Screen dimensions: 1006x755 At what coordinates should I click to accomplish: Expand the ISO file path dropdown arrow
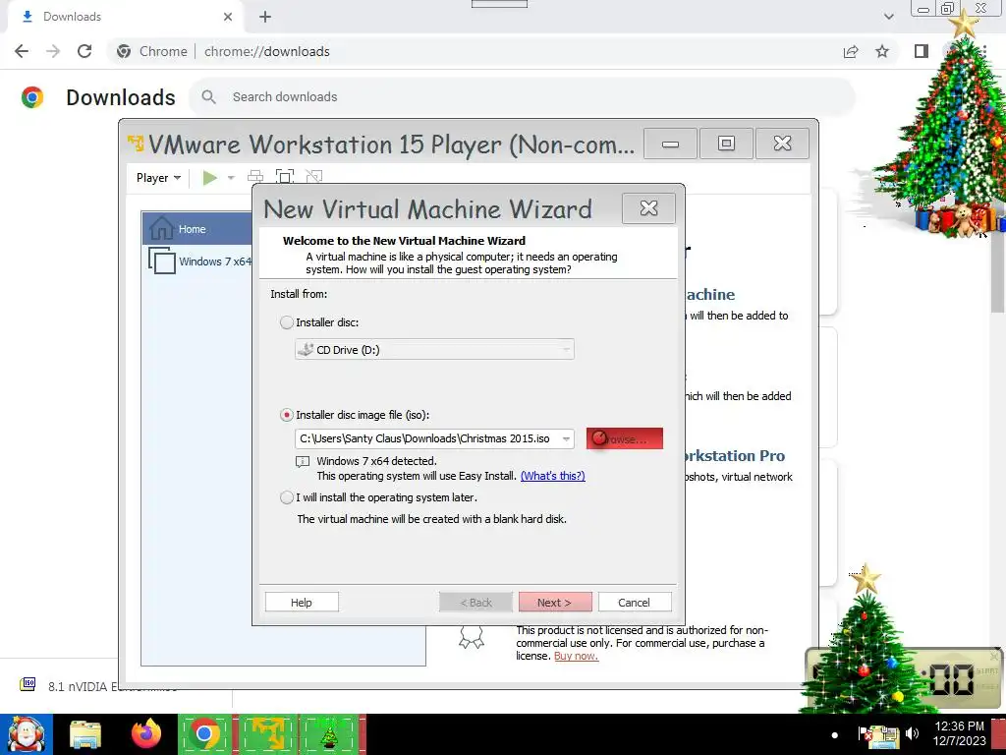[566, 439]
